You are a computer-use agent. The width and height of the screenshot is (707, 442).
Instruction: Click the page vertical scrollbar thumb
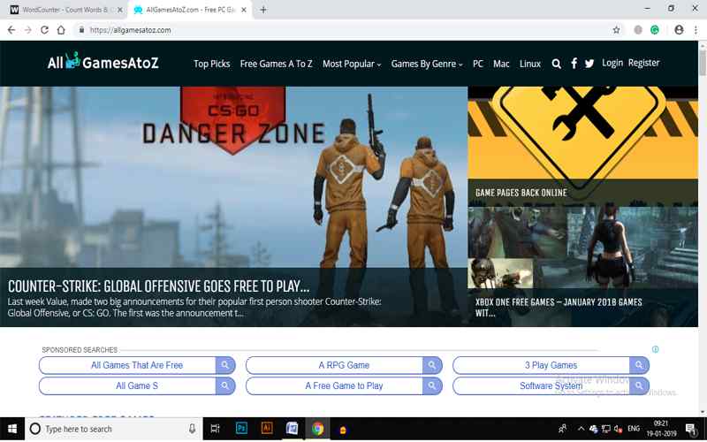pyautogui.click(x=703, y=63)
